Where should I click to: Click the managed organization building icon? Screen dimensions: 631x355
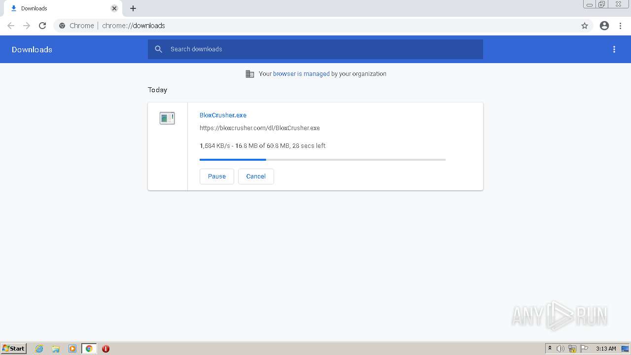pos(250,74)
